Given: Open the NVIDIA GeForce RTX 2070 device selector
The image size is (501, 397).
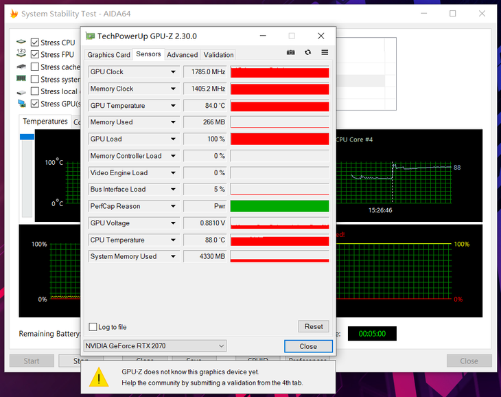Looking at the screenshot, I should (154, 346).
